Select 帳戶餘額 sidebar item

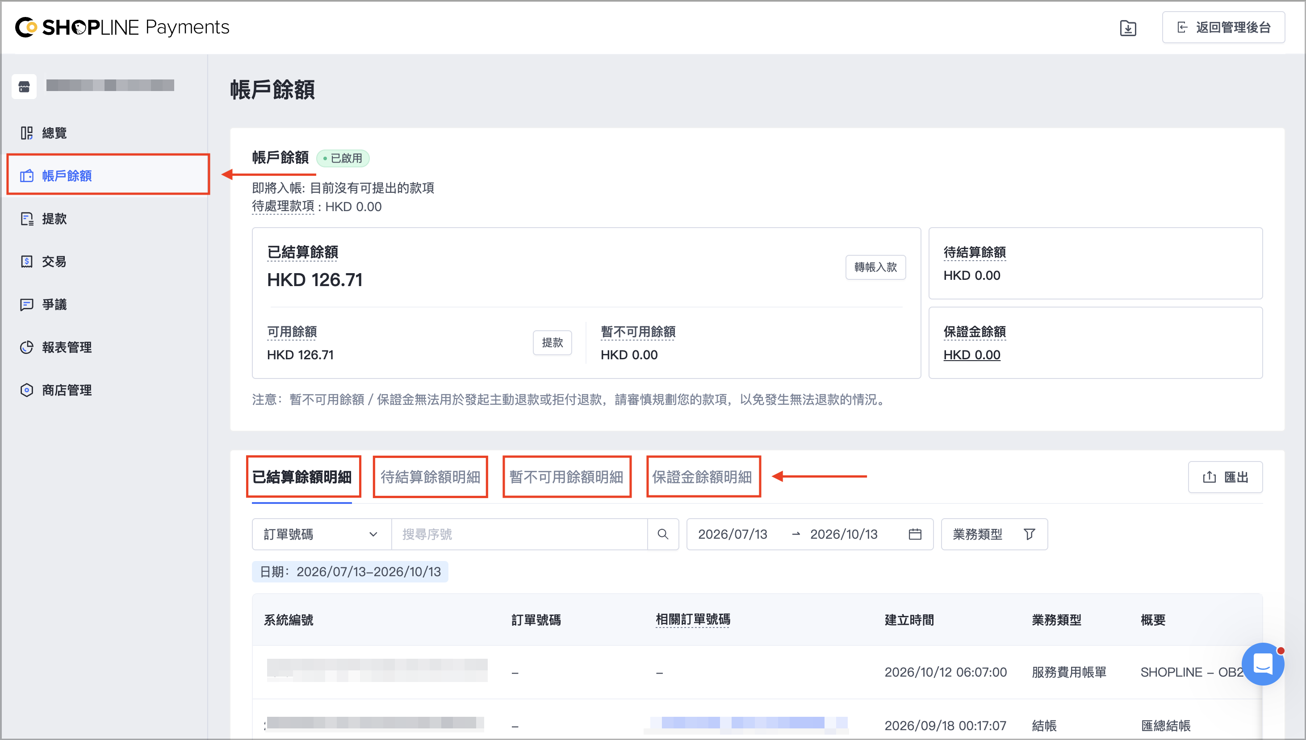pos(107,175)
